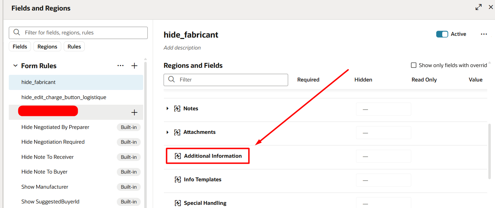Screen dimensions: 495x208
Task: Click the add rule plus icon
Action: click(x=134, y=65)
